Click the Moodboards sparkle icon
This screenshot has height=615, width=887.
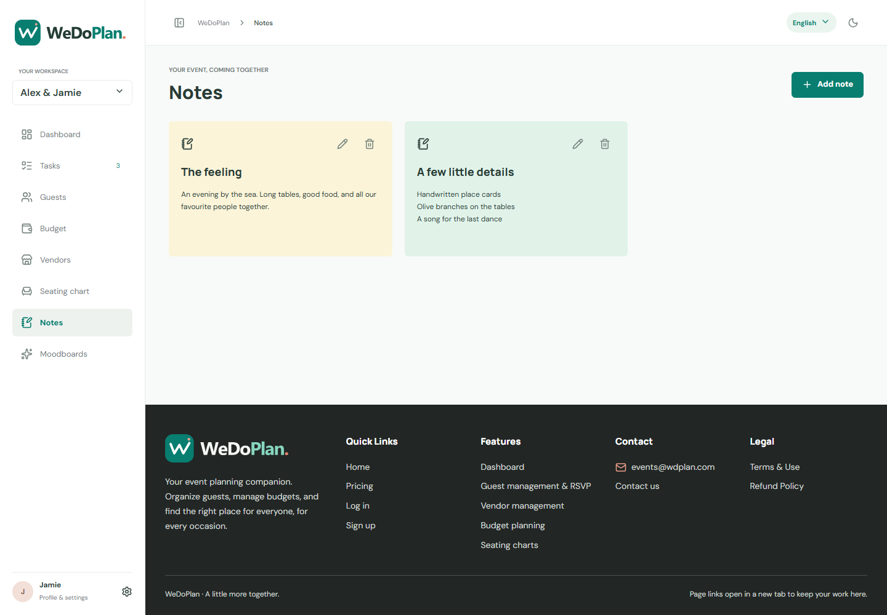coord(27,354)
